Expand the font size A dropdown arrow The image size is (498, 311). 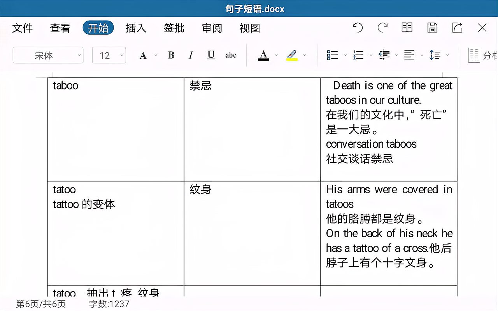(156, 55)
